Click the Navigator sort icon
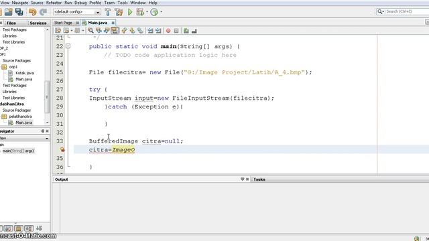429x241 pixels. pos(39,228)
